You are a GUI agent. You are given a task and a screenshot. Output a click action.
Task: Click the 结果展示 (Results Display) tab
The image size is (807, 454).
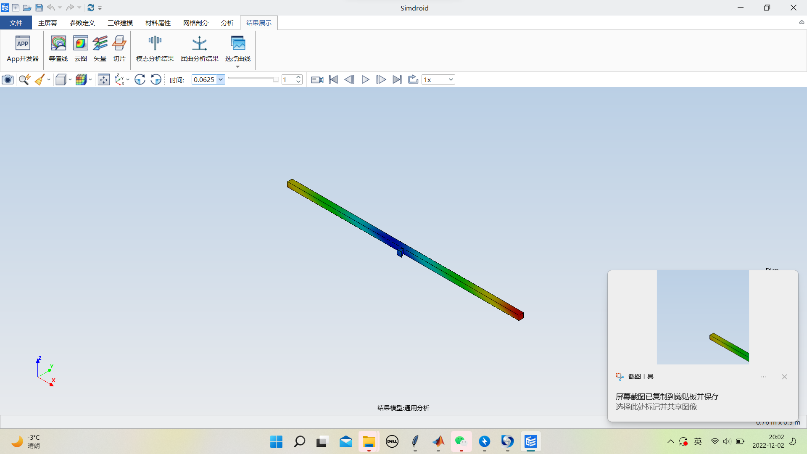[258, 23]
